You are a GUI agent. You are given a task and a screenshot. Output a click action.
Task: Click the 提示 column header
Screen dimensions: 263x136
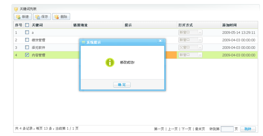150,25
